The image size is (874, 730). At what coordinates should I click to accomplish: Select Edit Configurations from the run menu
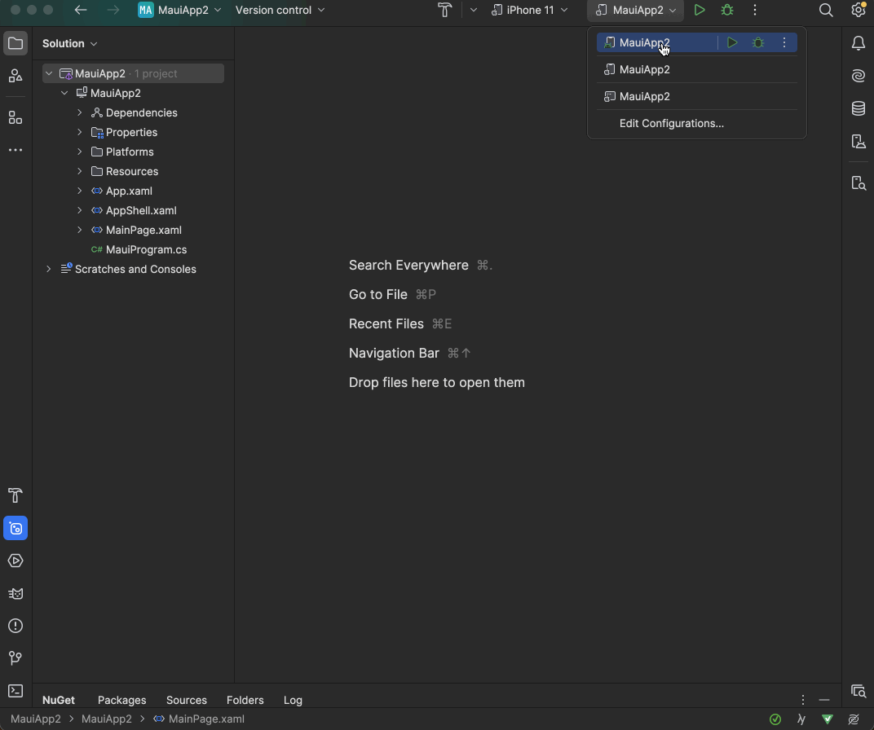[672, 123]
